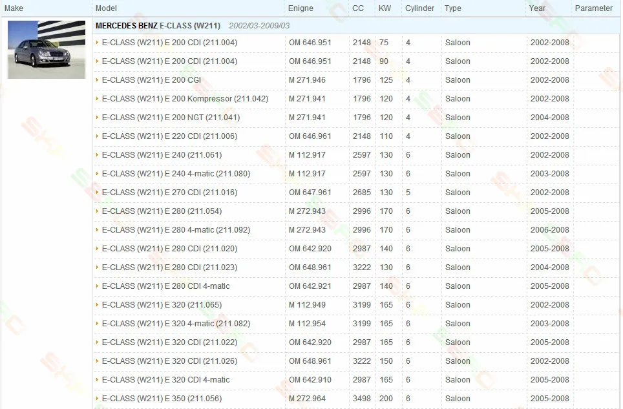Open E 280 (211.054) model link
Image resolution: width=623 pixels, height=409 pixels.
pyautogui.click(x=162, y=211)
